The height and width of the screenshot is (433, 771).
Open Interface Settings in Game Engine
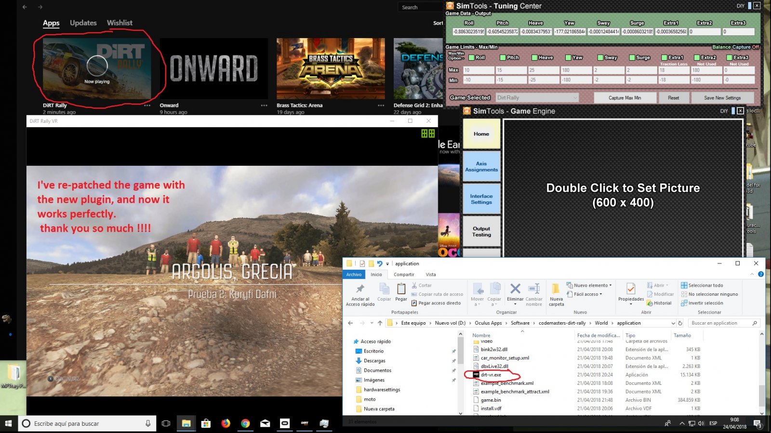tap(481, 199)
